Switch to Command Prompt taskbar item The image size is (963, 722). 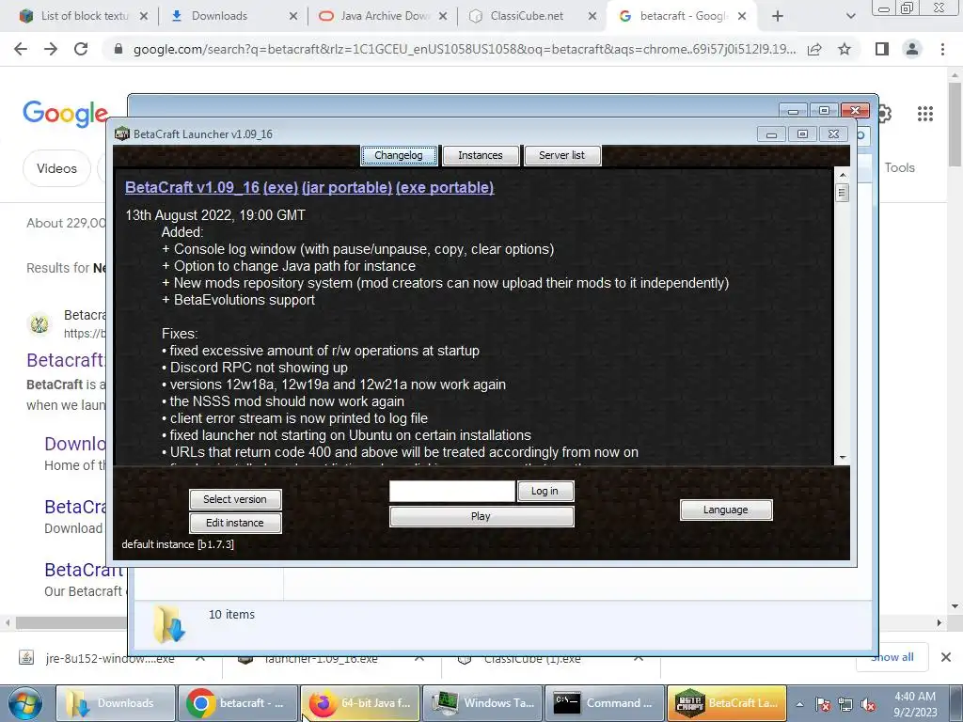(605, 703)
